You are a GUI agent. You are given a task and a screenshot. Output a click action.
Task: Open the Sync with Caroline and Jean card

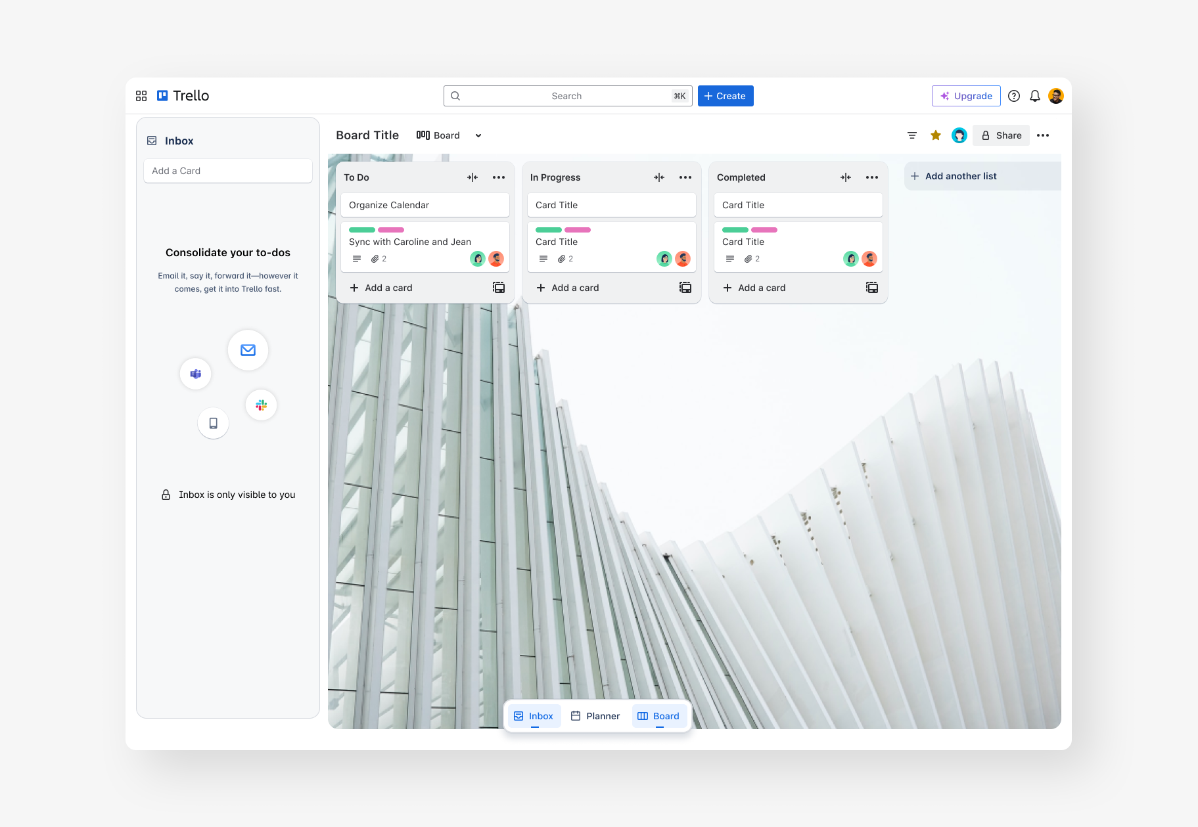(425, 247)
